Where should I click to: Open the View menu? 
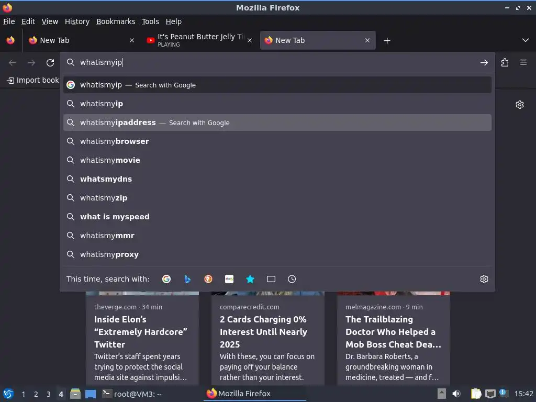tap(50, 21)
